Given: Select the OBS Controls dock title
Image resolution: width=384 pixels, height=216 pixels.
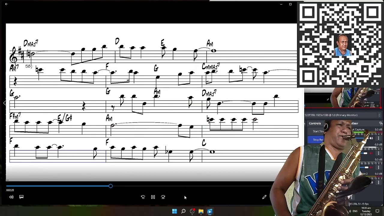Looking at the screenshot, I should coord(315,123).
